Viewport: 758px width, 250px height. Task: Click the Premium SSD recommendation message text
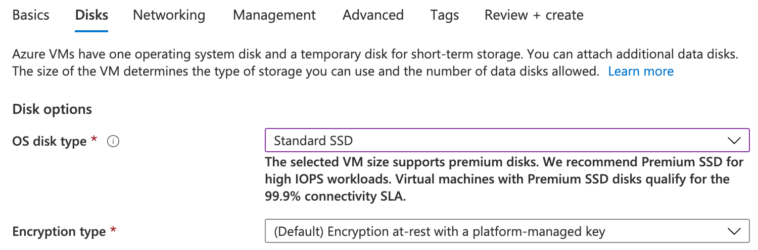(x=504, y=179)
